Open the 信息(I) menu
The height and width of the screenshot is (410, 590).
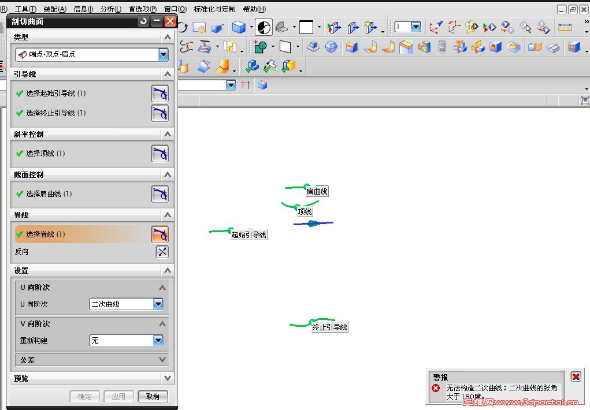(83, 9)
